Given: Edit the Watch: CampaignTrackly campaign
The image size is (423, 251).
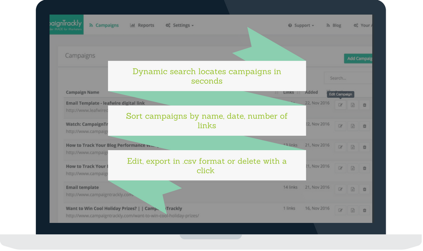Looking at the screenshot, I should click(x=340, y=126).
